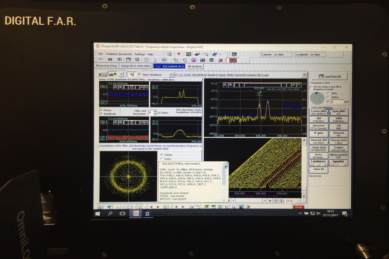Click red STOP button at bottom right
The width and height of the screenshot is (389, 259).
[x=298, y=207]
